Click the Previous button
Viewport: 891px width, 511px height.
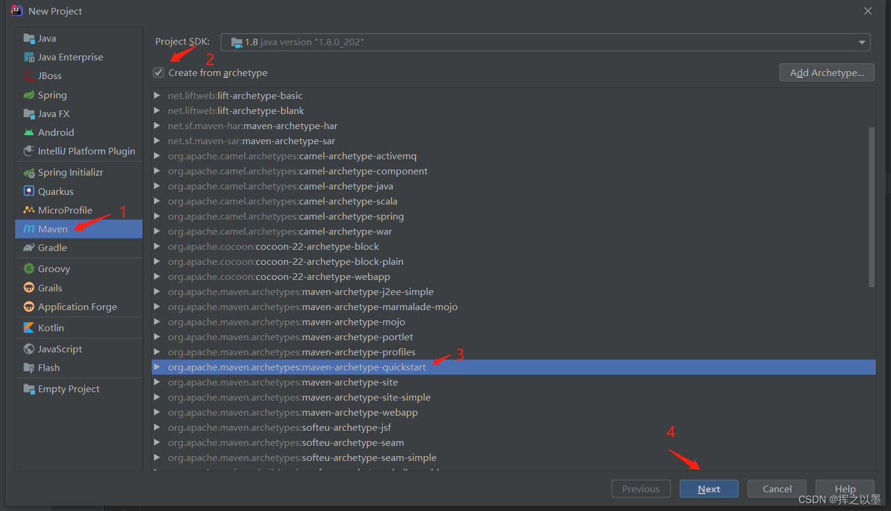(641, 489)
